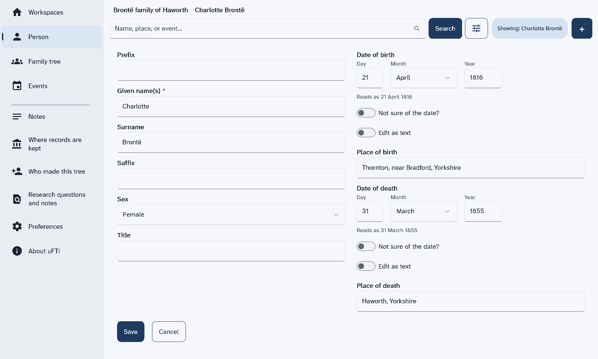Viewport: 598px width, 359px height.
Task: Click the Given name(s) field containing Charlotte
Action: click(231, 107)
